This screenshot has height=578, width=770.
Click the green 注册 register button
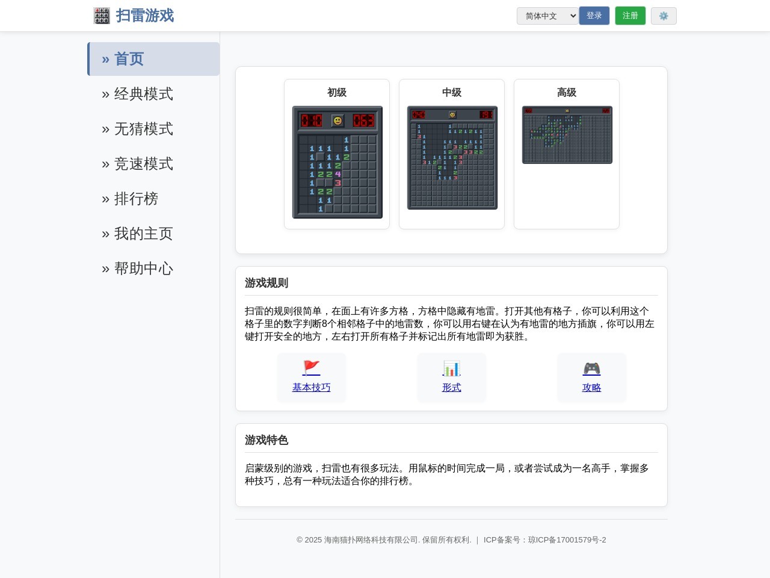(630, 16)
